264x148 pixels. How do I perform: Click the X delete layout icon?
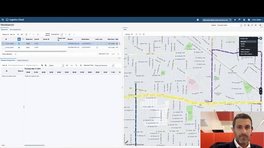point(256,25)
